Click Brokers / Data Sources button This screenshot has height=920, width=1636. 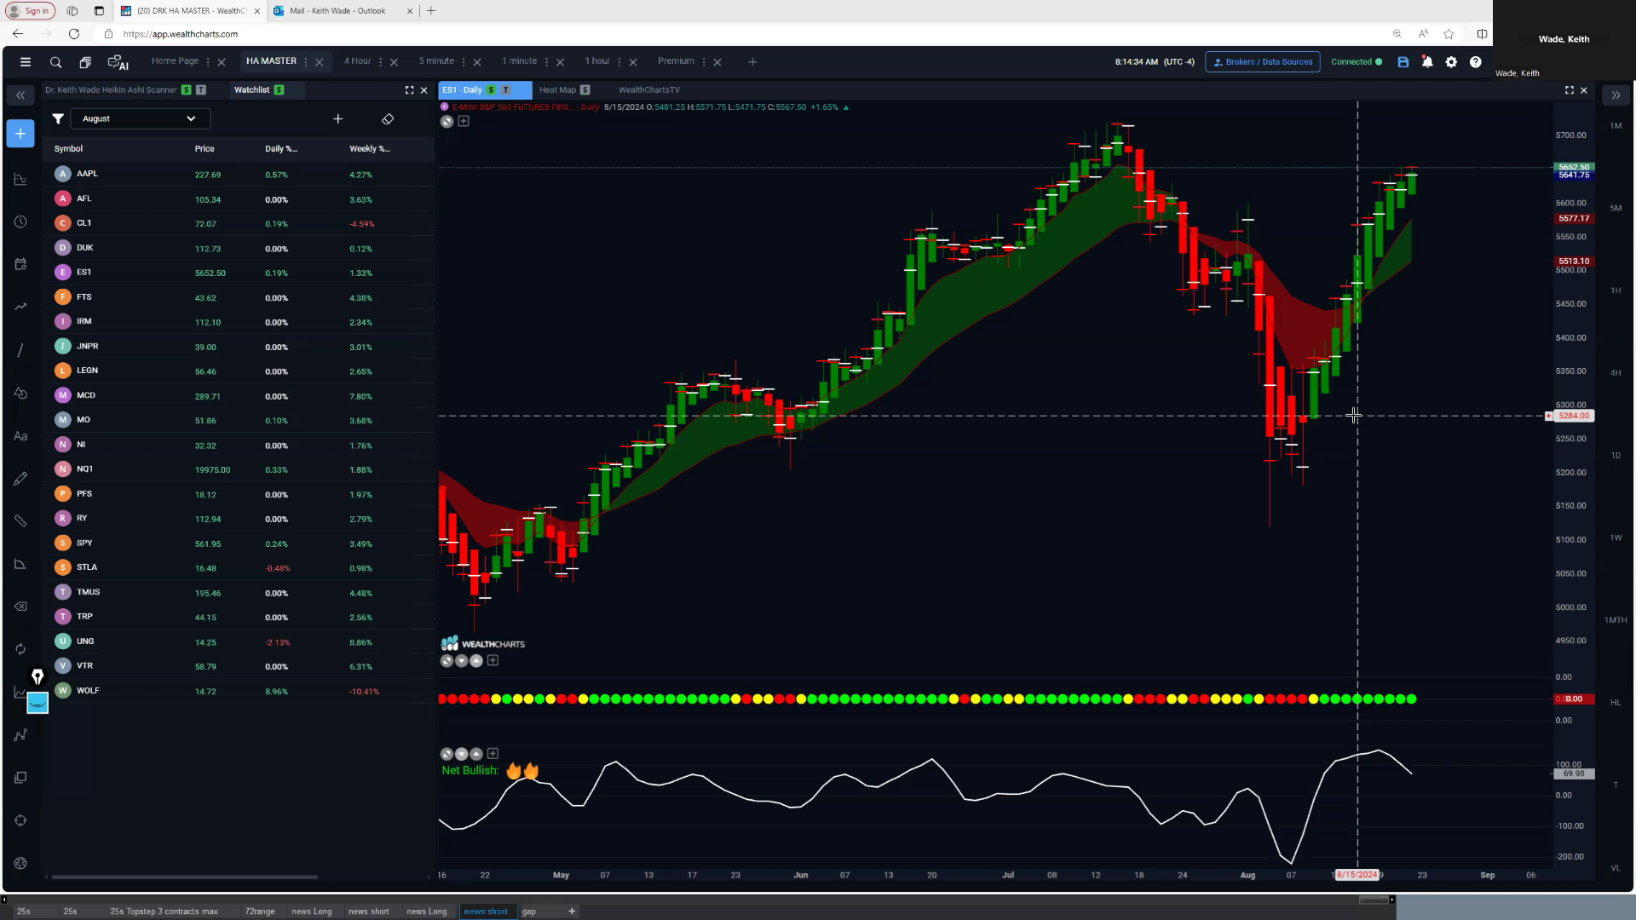point(1263,62)
